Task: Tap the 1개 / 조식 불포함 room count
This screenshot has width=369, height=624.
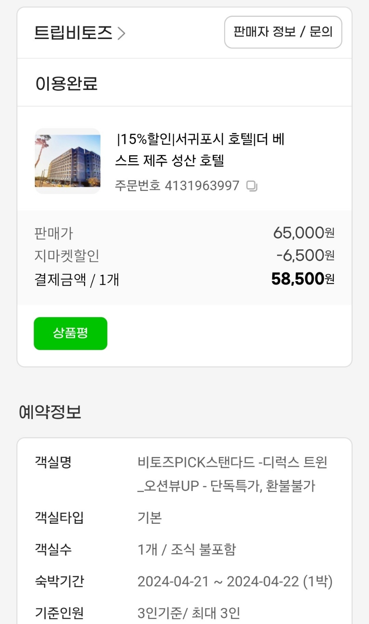Action: (187, 549)
